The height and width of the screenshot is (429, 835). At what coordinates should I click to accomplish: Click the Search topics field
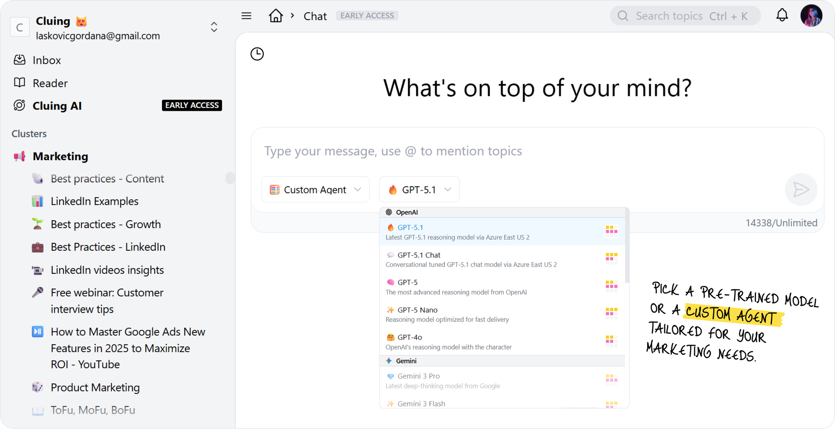pyautogui.click(x=685, y=16)
